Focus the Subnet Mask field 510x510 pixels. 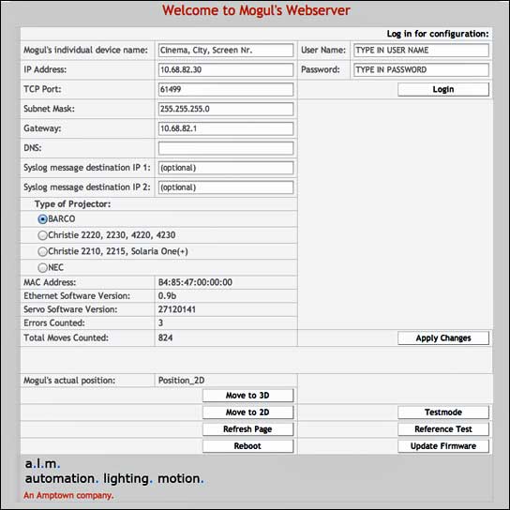coord(226,109)
